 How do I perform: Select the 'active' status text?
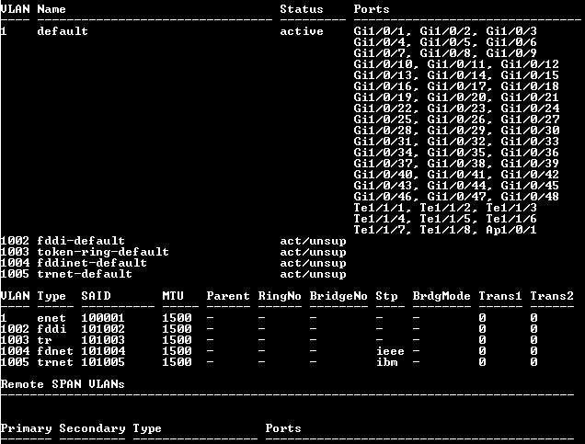coord(302,31)
